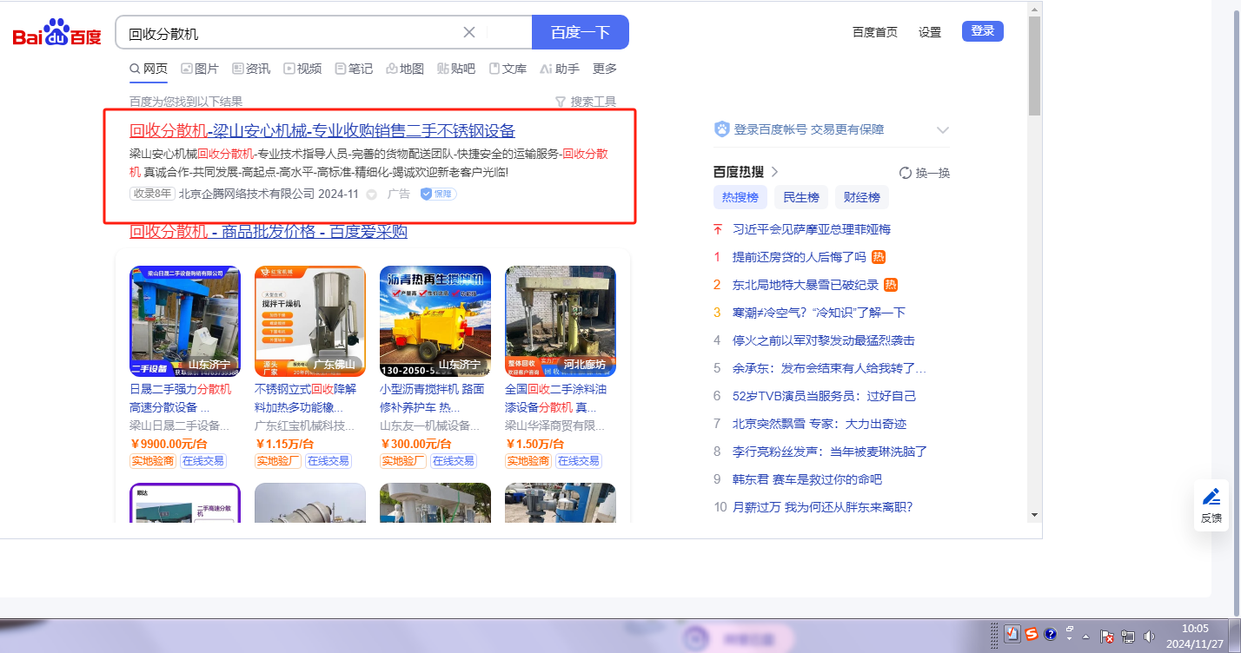Expand the 百度热搜 arrow
The image size is (1241, 653).
[774, 172]
